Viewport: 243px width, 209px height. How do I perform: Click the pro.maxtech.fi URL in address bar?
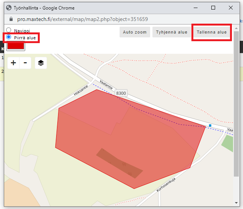pyautogui.click(x=83, y=19)
